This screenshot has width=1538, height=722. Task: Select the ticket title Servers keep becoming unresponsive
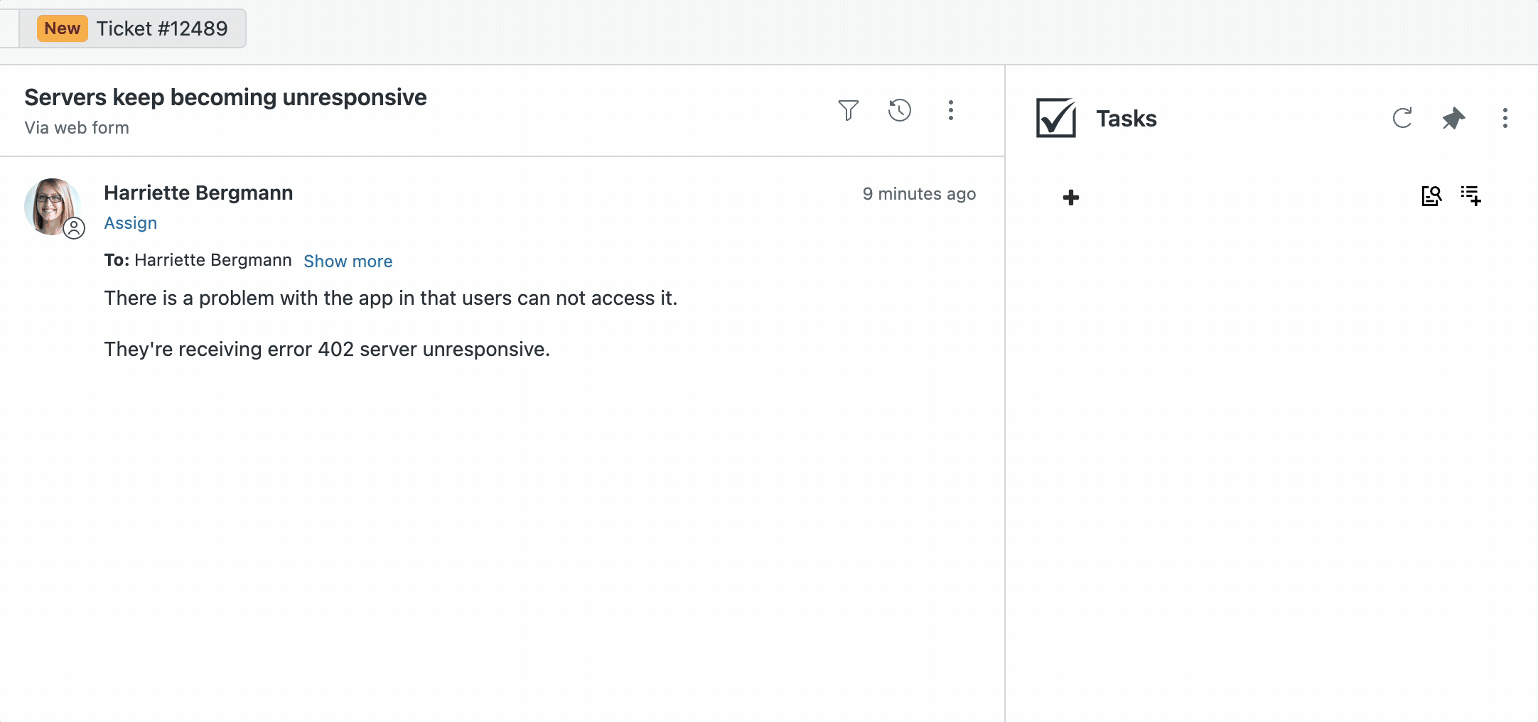coord(225,97)
